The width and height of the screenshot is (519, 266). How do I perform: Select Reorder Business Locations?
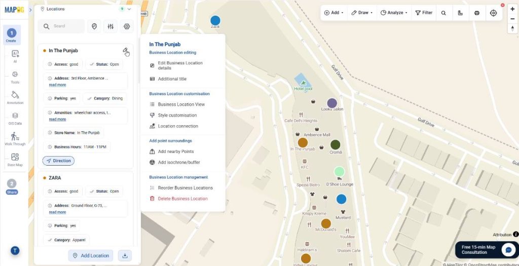pos(182,188)
